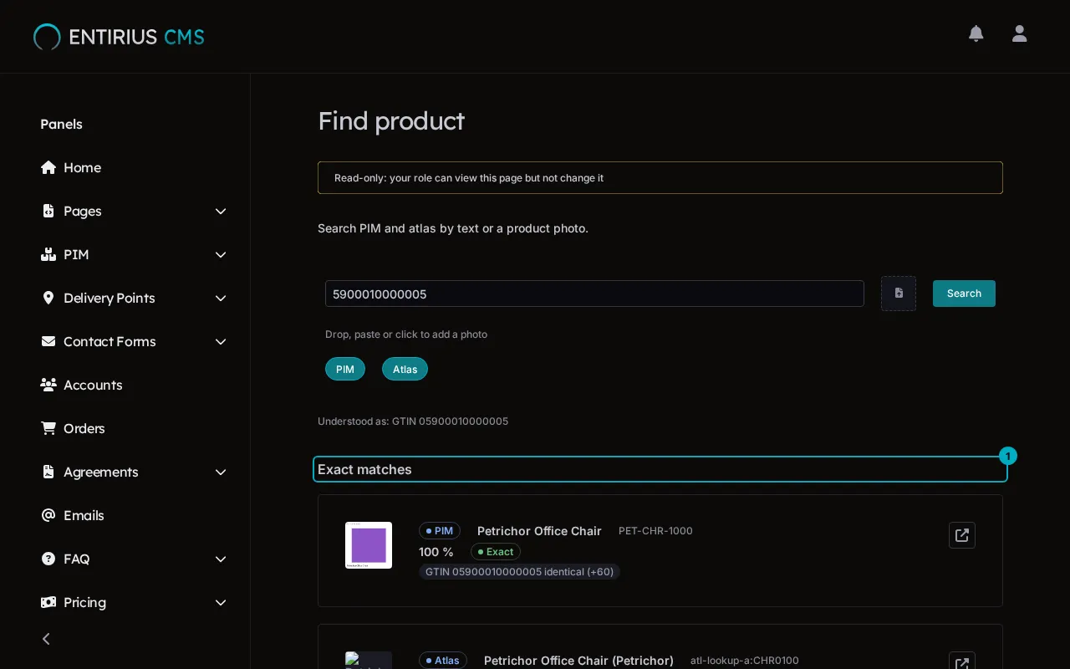Click the Entirius CMS logo
The height and width of the screenshot is (669, 1070).
coord(119,37)
